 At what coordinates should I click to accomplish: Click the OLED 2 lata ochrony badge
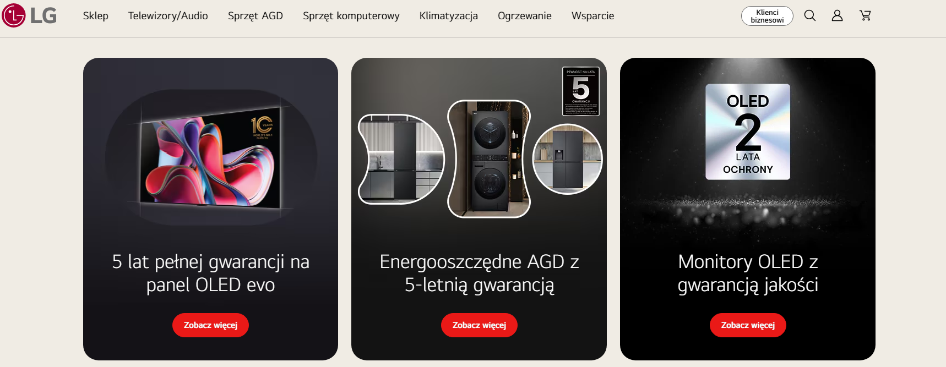[x=748, y=132]
